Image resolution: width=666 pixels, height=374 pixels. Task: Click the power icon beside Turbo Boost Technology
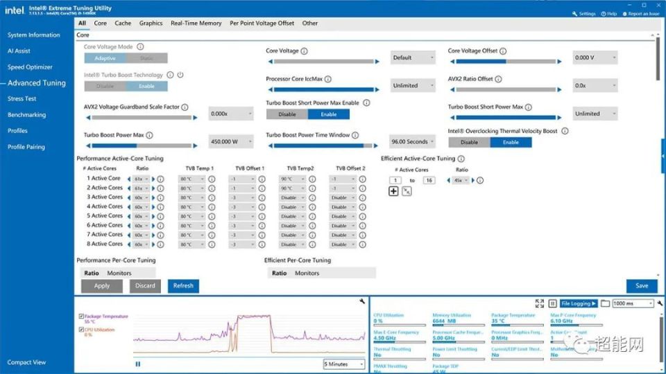[180, 75]
